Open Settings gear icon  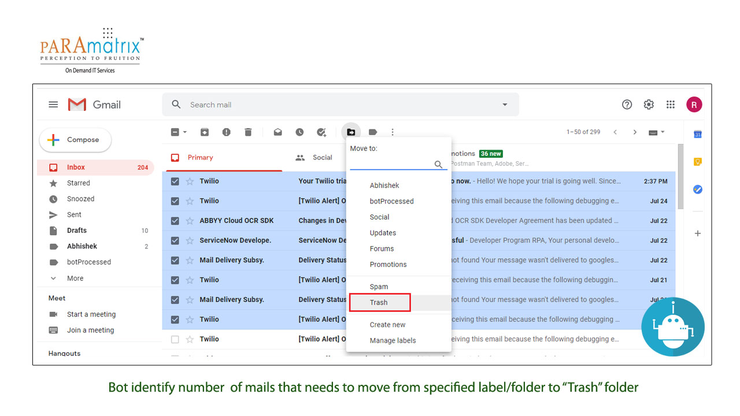pos(649,105)
